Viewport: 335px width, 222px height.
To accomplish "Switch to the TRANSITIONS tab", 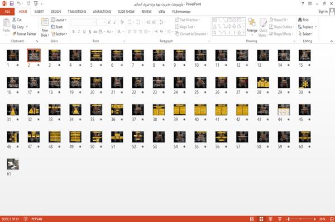I will pyautogui.click(x=77, y=12).
